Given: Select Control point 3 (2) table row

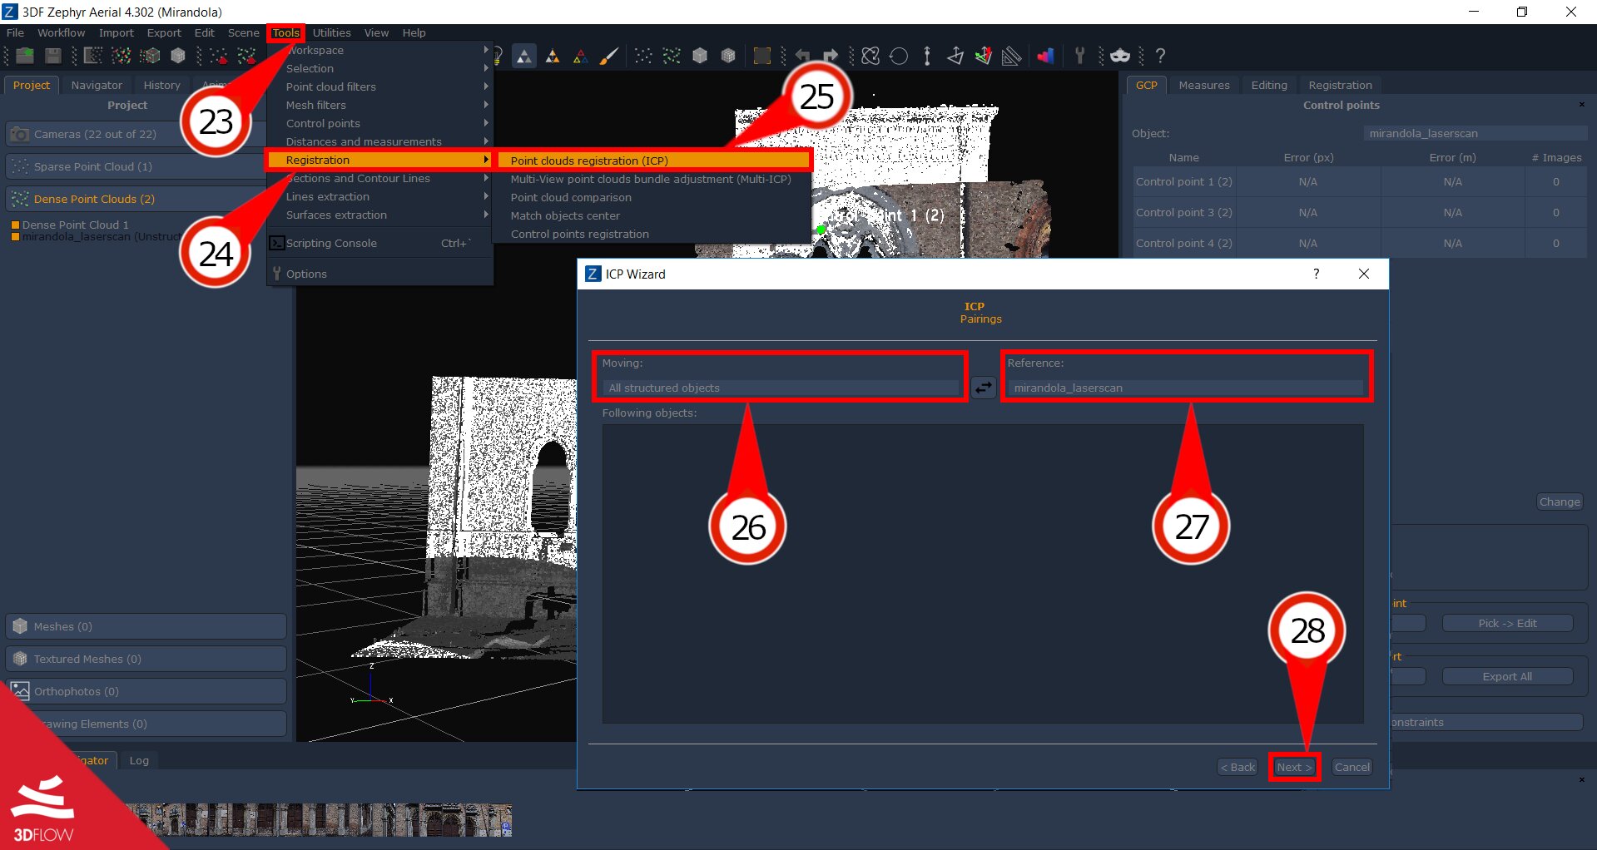Looking at the screenshot, I should [x=1358, y=212].
